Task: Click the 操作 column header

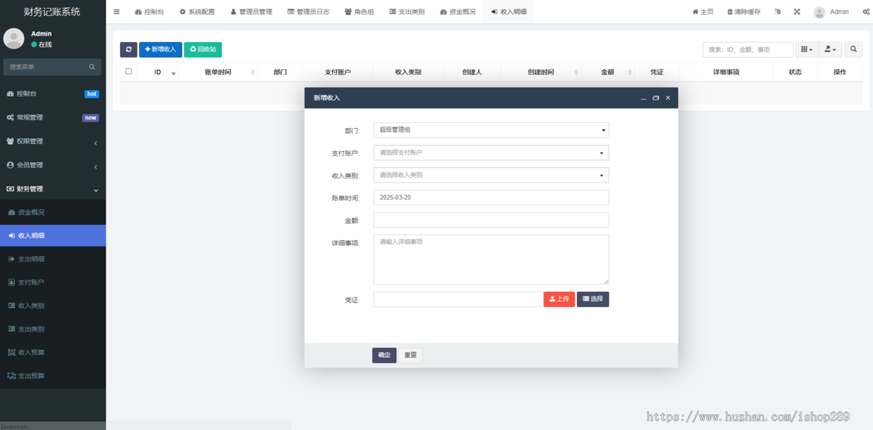Action: 840,72
